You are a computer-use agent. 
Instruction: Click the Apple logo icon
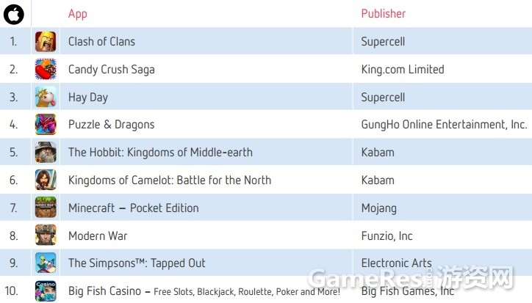coord(14,14)
